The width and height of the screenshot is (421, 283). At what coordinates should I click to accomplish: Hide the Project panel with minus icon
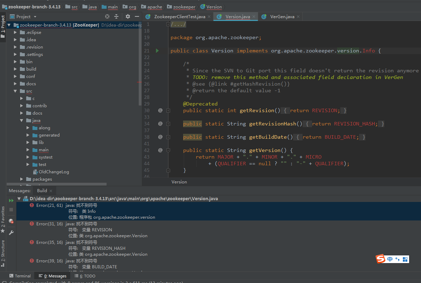coord(137,16)
